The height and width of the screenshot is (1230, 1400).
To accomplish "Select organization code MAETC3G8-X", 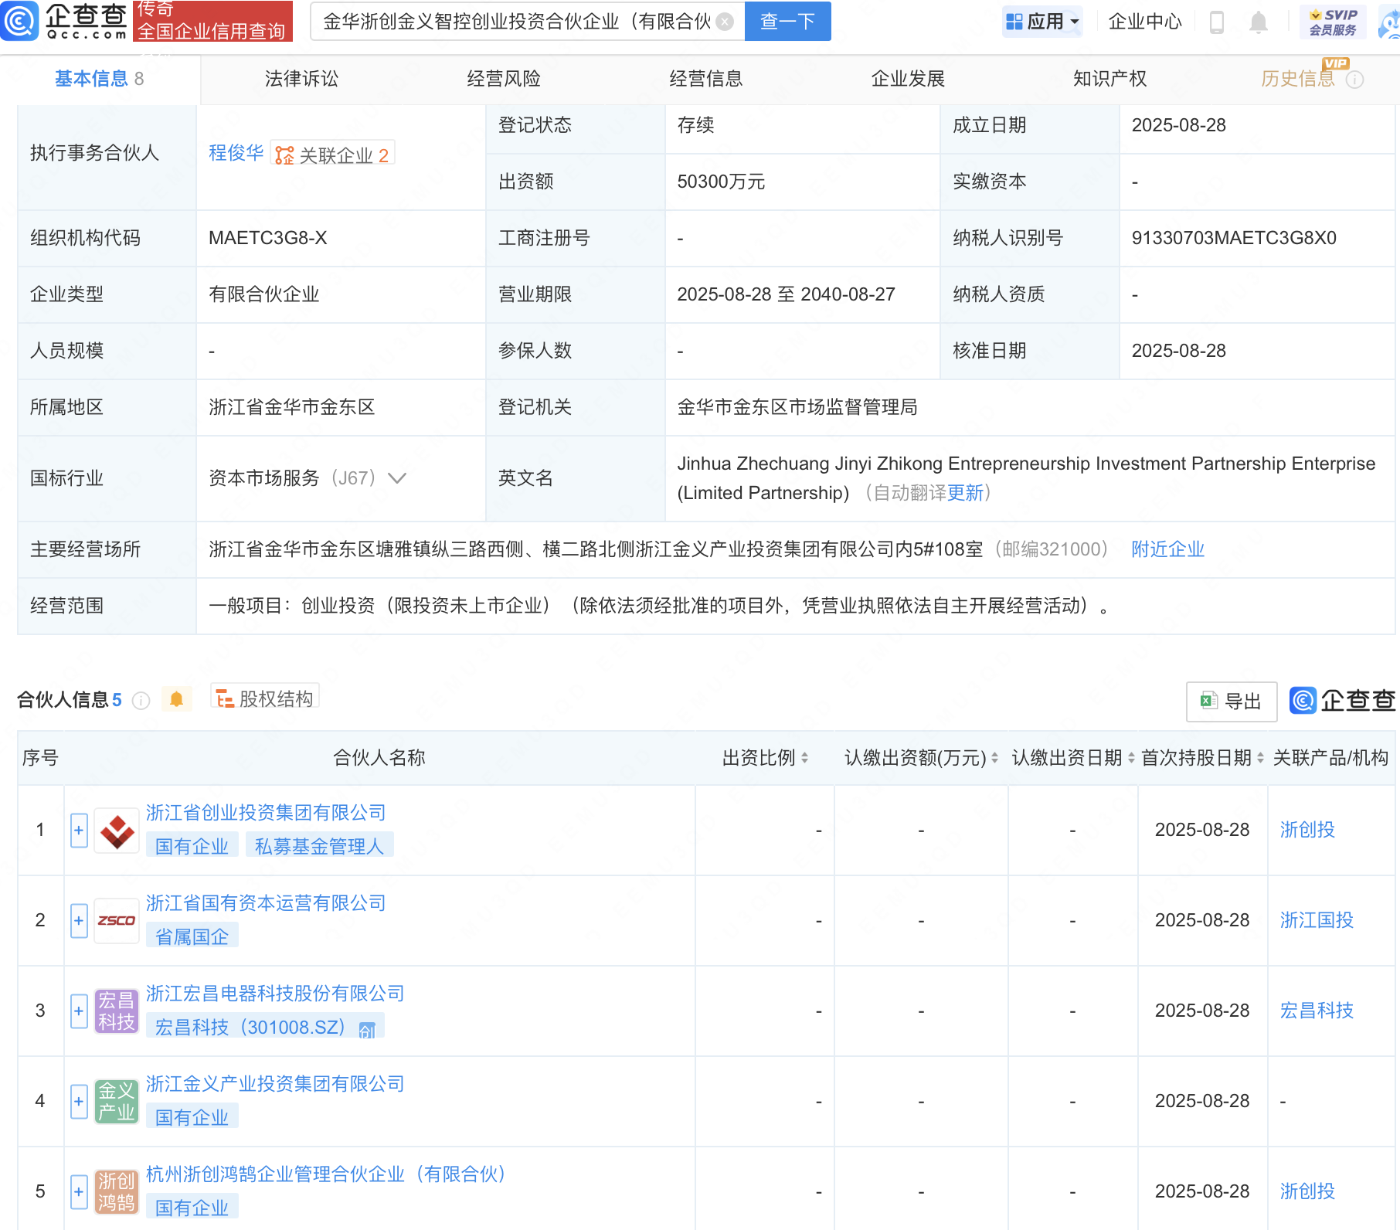I will [268, 238].
